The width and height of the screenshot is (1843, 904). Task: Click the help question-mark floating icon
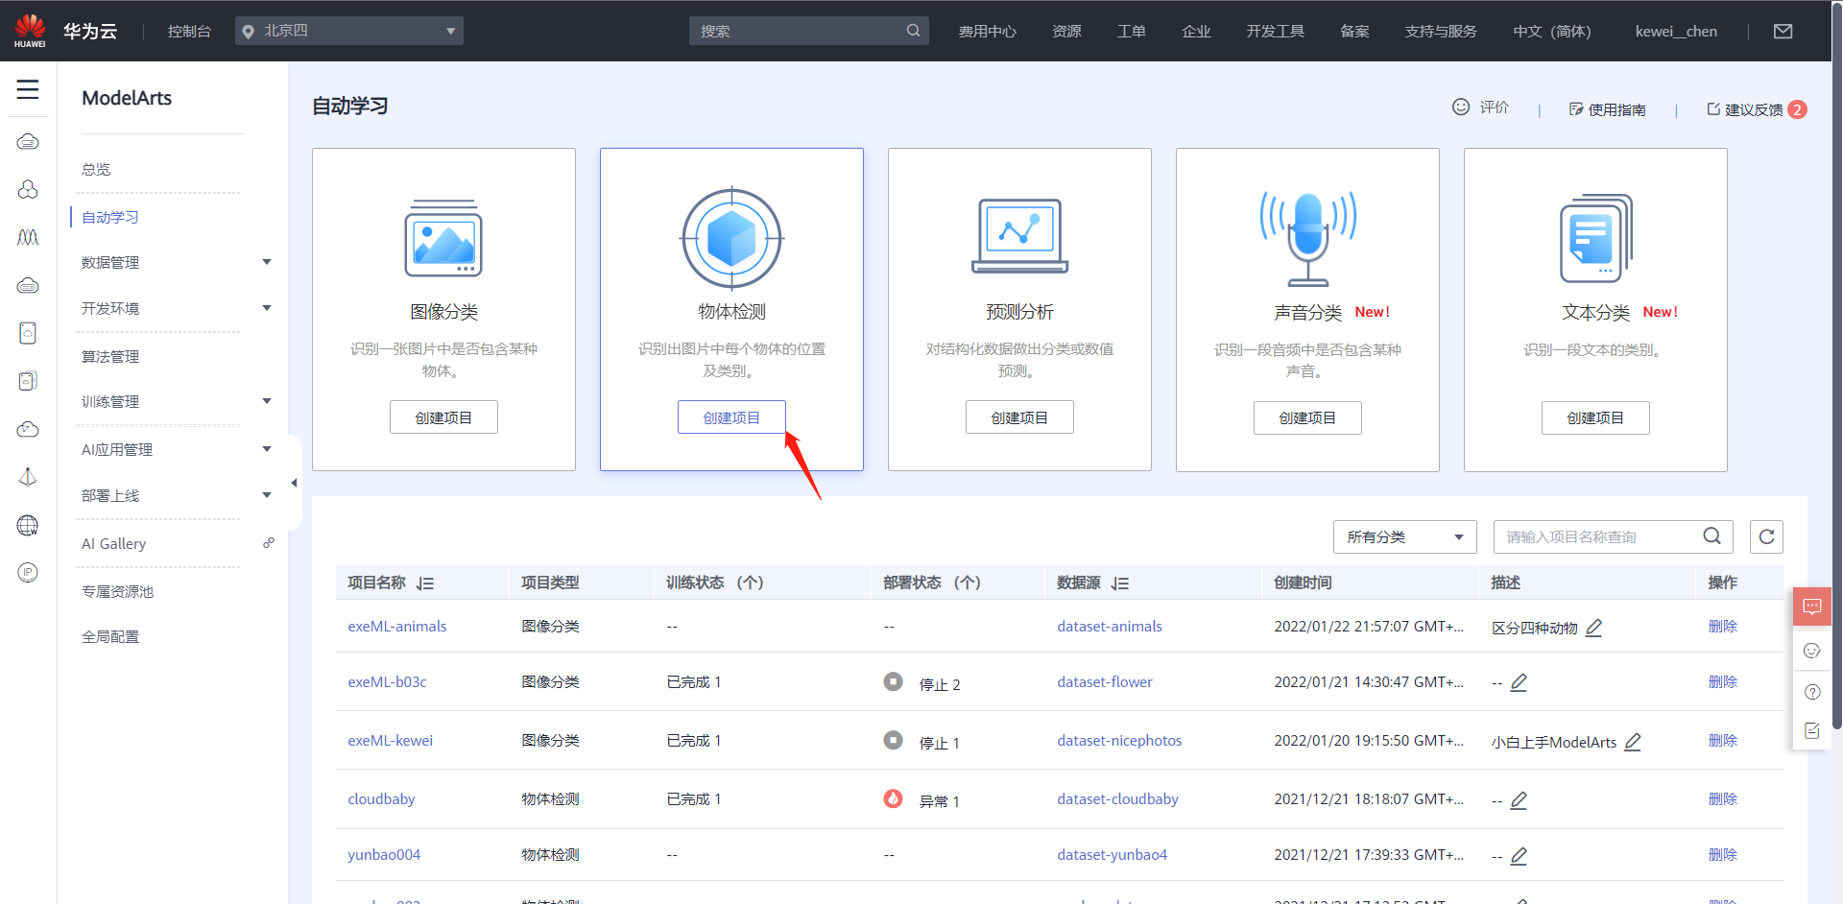pyautogui.click(x=1812, y=692)
